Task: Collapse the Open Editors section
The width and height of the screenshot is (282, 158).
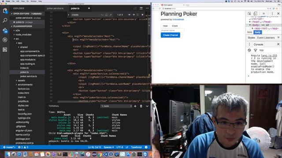Action: [12, 14]
